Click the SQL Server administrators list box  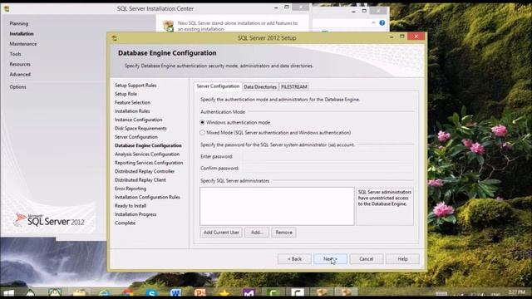tap(277, 206)
